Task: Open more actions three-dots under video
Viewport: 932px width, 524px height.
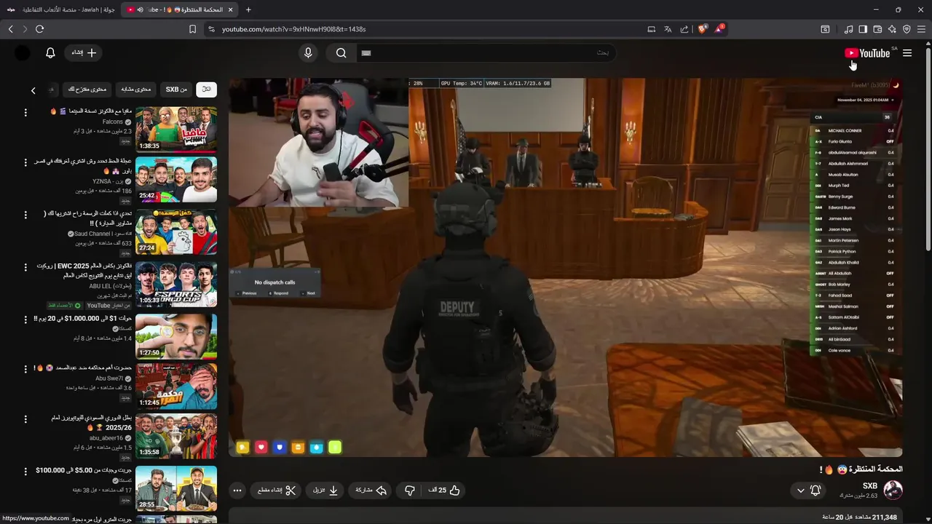Action: click(x=237, y=491)
